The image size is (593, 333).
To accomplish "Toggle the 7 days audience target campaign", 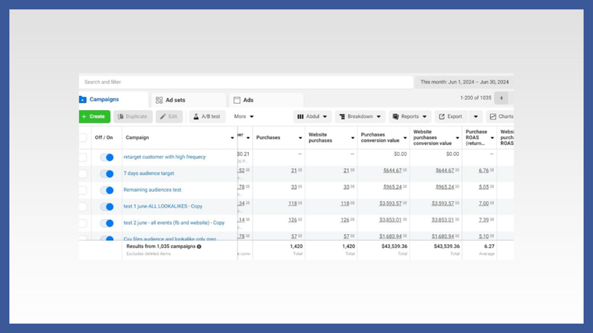I will (x=107, y=174).
